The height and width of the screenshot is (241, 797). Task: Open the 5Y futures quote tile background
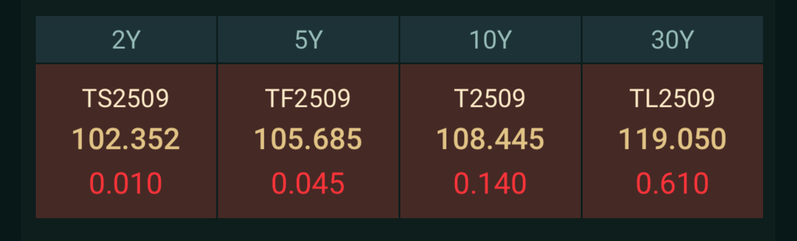click(x=308, y=141)
